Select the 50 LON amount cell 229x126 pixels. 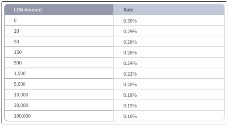point(59,41)
